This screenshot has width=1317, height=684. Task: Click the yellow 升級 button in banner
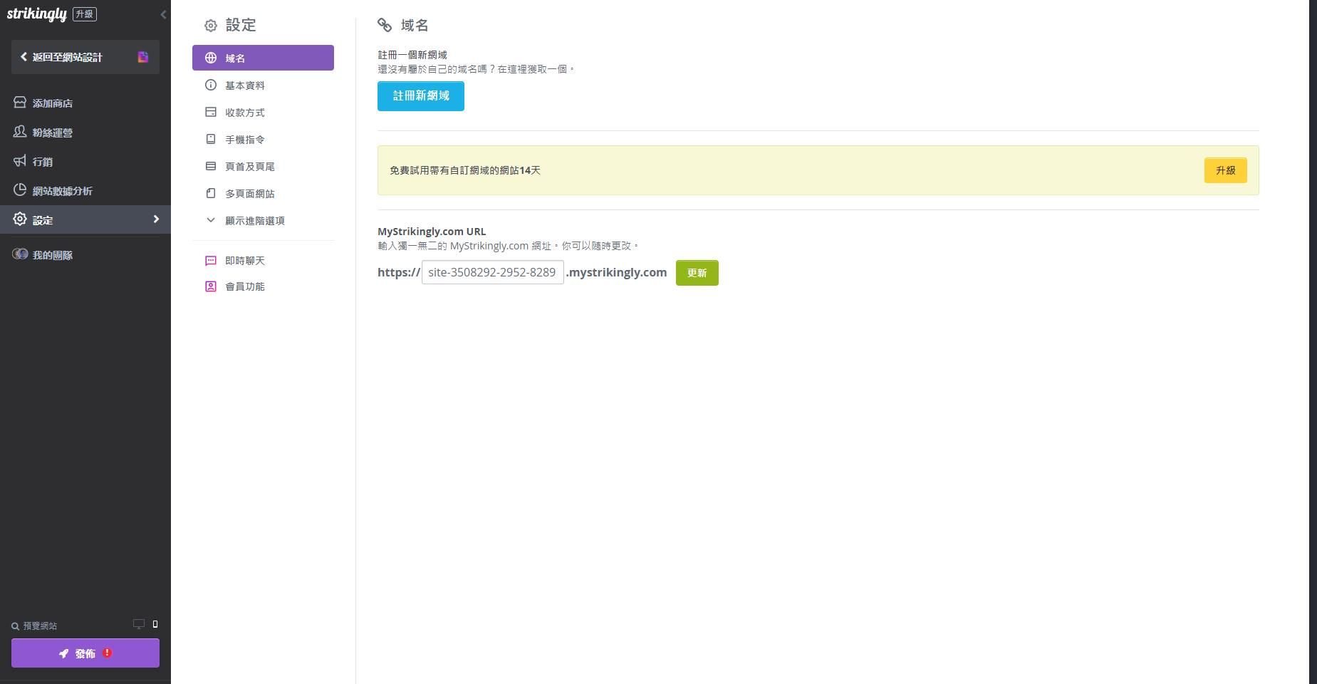click(1225, 170)
